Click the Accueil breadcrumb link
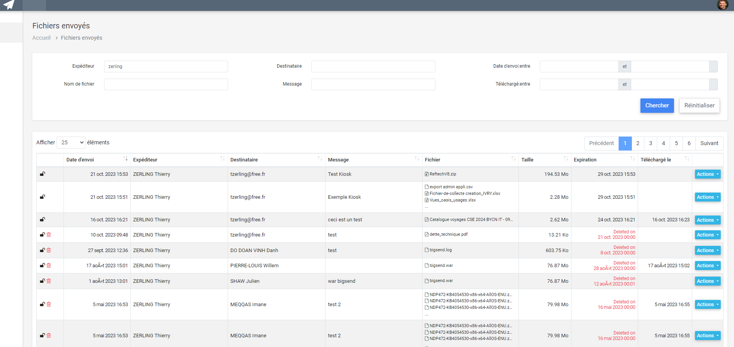 tap(41, 38)
